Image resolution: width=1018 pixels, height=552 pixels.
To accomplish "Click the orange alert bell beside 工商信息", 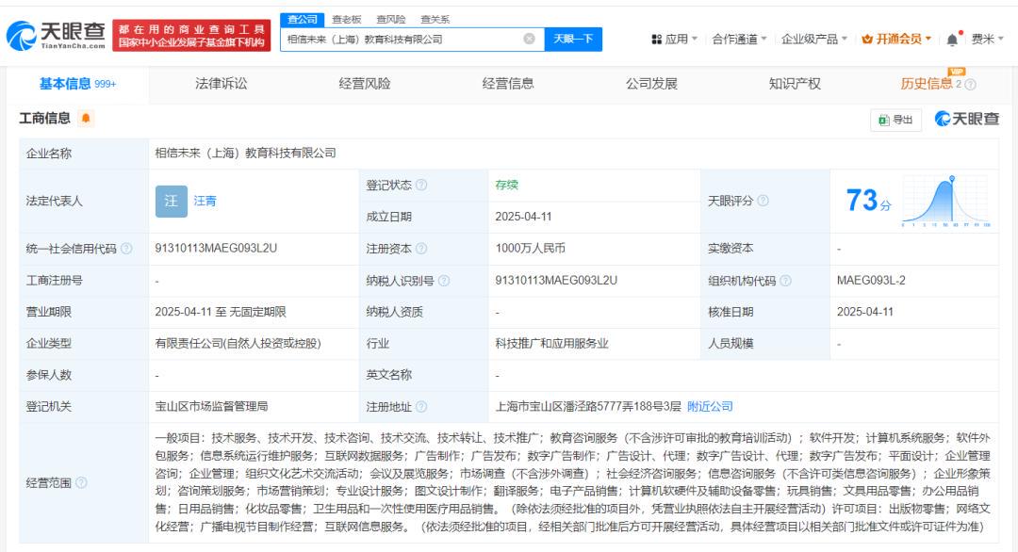I will click(x=86, y=118).
